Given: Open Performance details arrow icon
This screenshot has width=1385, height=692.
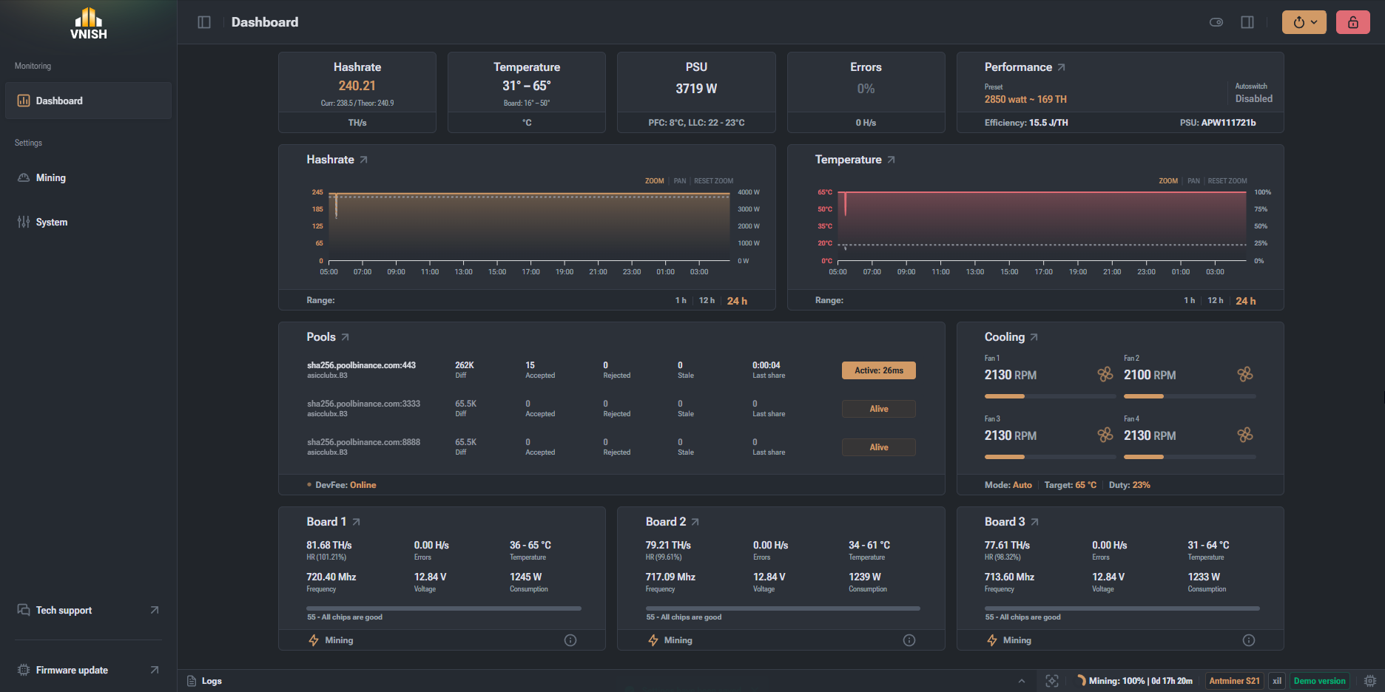Looking at the screenshot, I should pos(1061,67).
